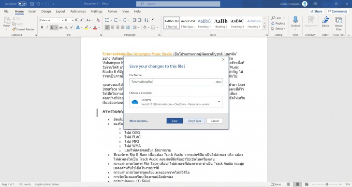Click the Don't Save button

tap(195, 121)
